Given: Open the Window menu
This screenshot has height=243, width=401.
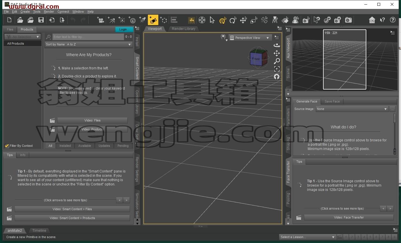Looking at the screenshot, I should [x=78, y=12].
